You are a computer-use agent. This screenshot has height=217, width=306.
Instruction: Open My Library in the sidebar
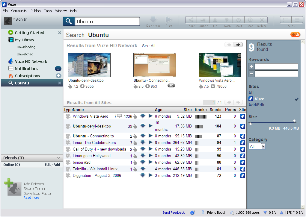coord(25,40)
